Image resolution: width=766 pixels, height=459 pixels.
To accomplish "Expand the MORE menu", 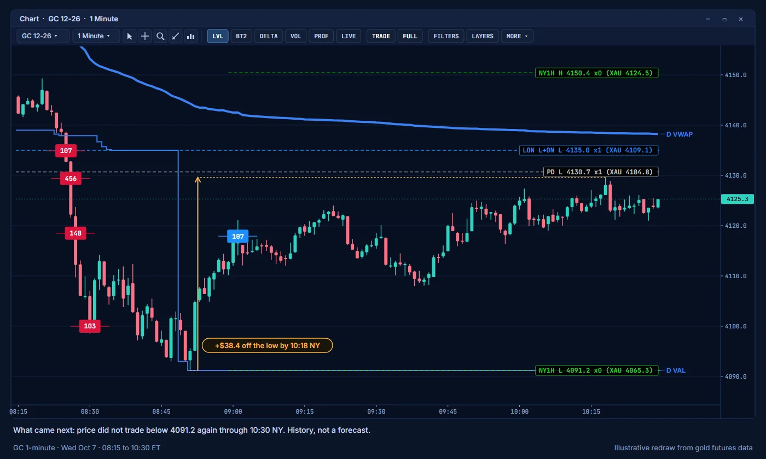I will pyautogui.click(x=517, y=36).
